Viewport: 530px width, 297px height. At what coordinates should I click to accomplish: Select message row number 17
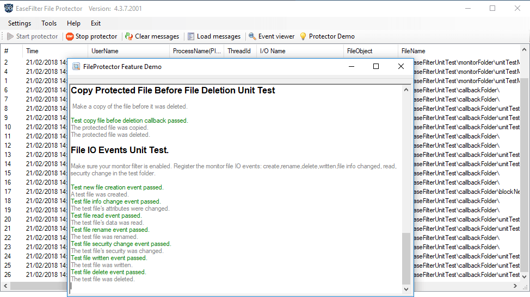point(8,192)
